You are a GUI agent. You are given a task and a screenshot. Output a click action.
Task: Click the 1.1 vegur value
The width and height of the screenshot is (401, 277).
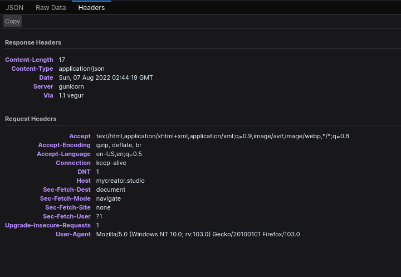tap(71, 95)
